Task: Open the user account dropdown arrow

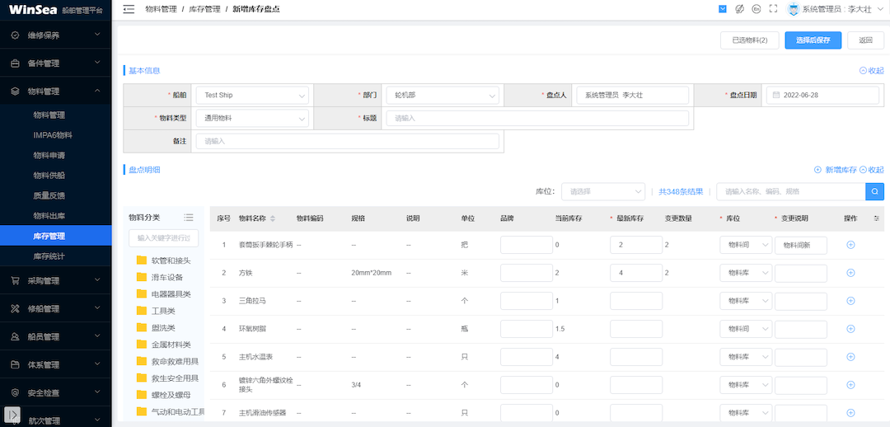Action: (878, 9)
